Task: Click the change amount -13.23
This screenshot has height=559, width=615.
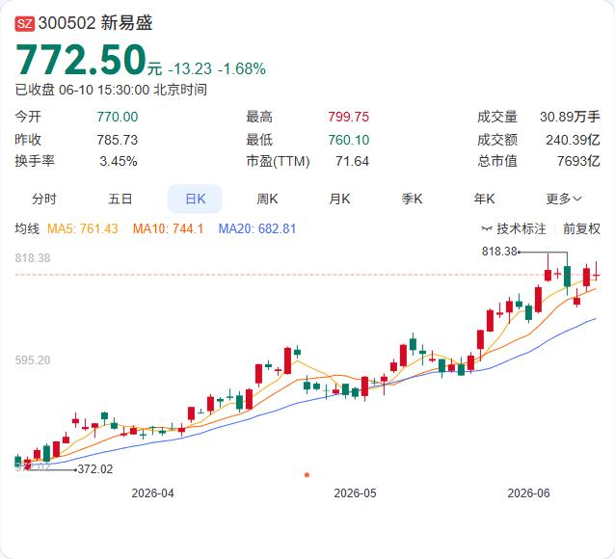Action: [x=190, y=69]
